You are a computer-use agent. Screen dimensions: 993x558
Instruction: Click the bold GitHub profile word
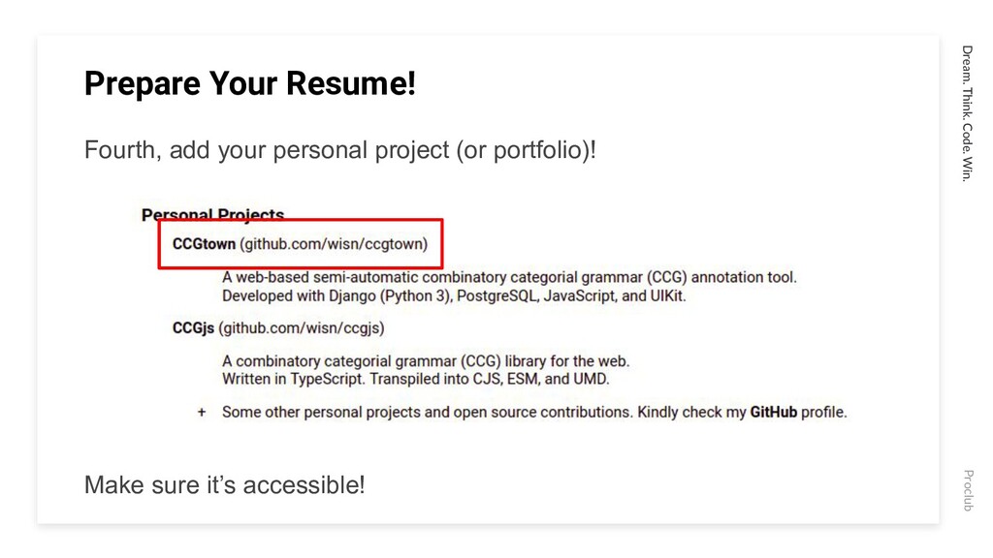[773, 413]
